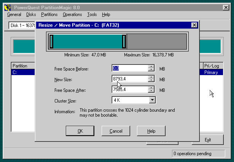This screenshot has height=162, width=234.
Task: Click the Exit button in main window
Action: tap(208, 140)
